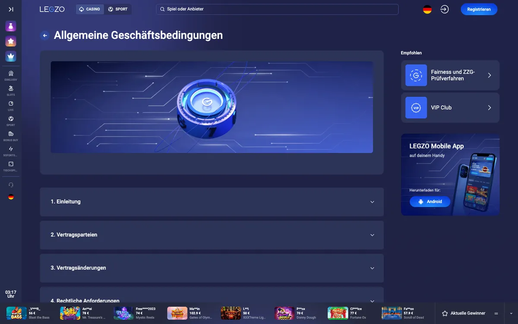Open the Tischspiele dice category
This screenshot has height=324, width=518.
(11, 167)
